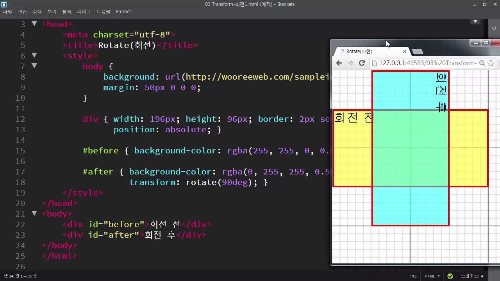Change the 스페이스: 4 indentation setting
The width and height of the screenshot is (500, 281).
[x=472, y=276]
